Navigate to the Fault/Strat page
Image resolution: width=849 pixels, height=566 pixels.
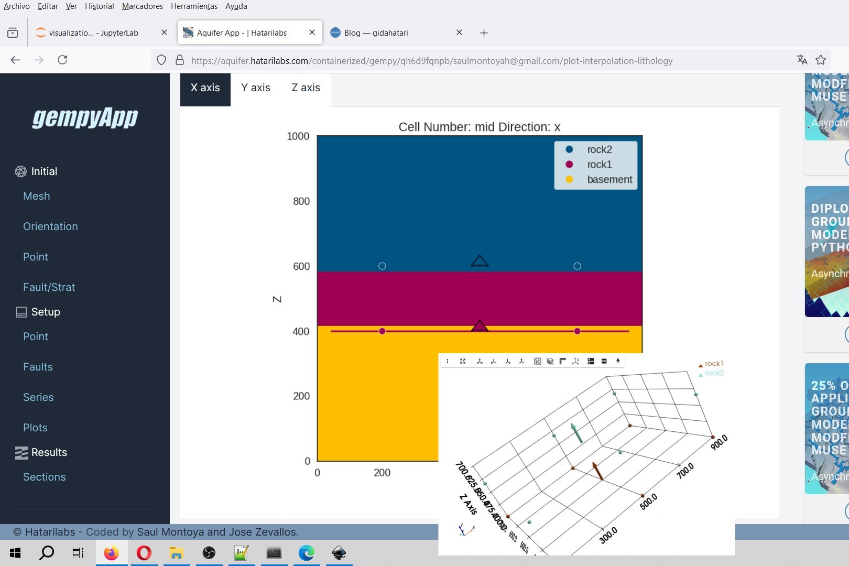(x=49, y=287)
